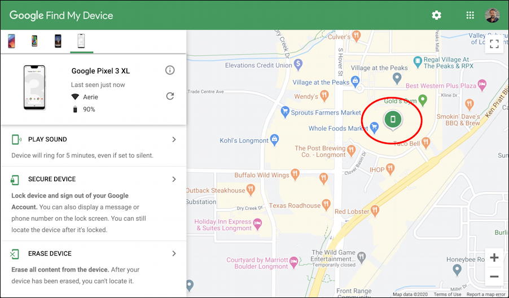Click the Texas Roadhouse restaurant pin
Viewport: 509px width, 298px height.
326,204
